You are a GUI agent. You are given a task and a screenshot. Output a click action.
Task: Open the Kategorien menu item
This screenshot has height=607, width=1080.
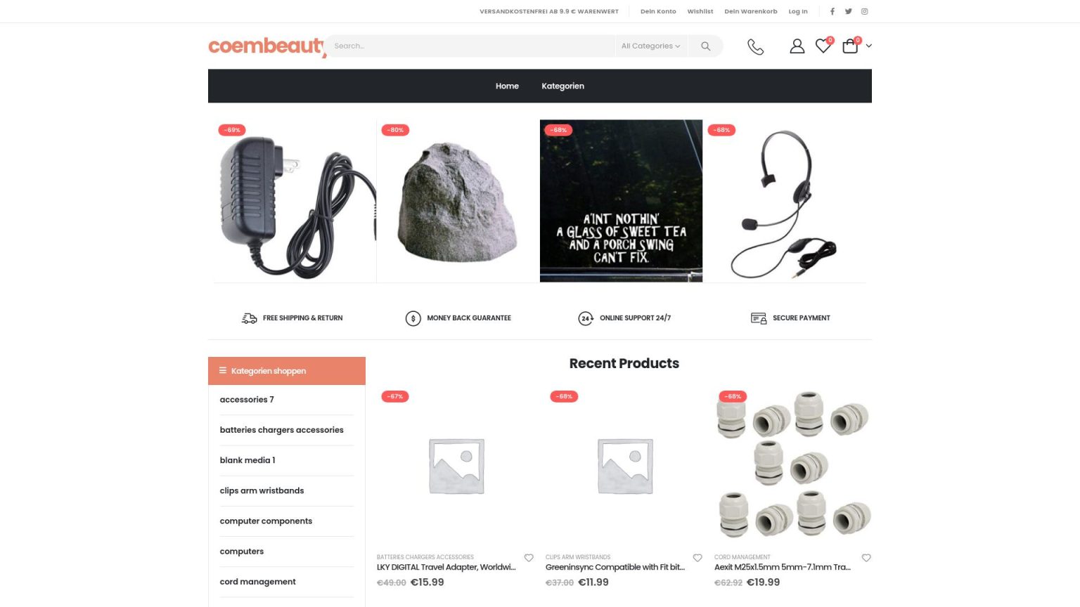click(x=562, y=86)
